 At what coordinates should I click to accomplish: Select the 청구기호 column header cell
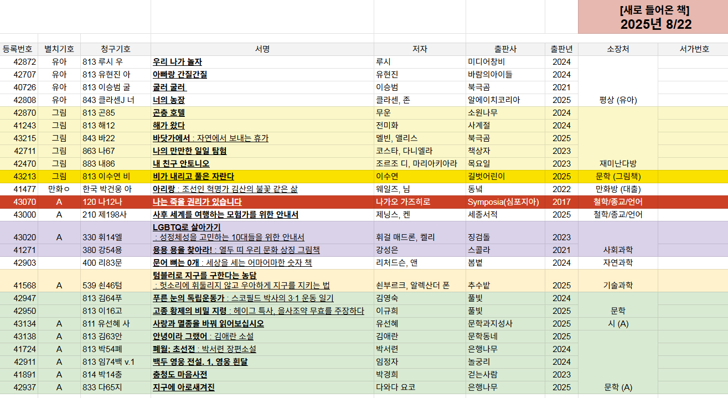coord(116,49)
